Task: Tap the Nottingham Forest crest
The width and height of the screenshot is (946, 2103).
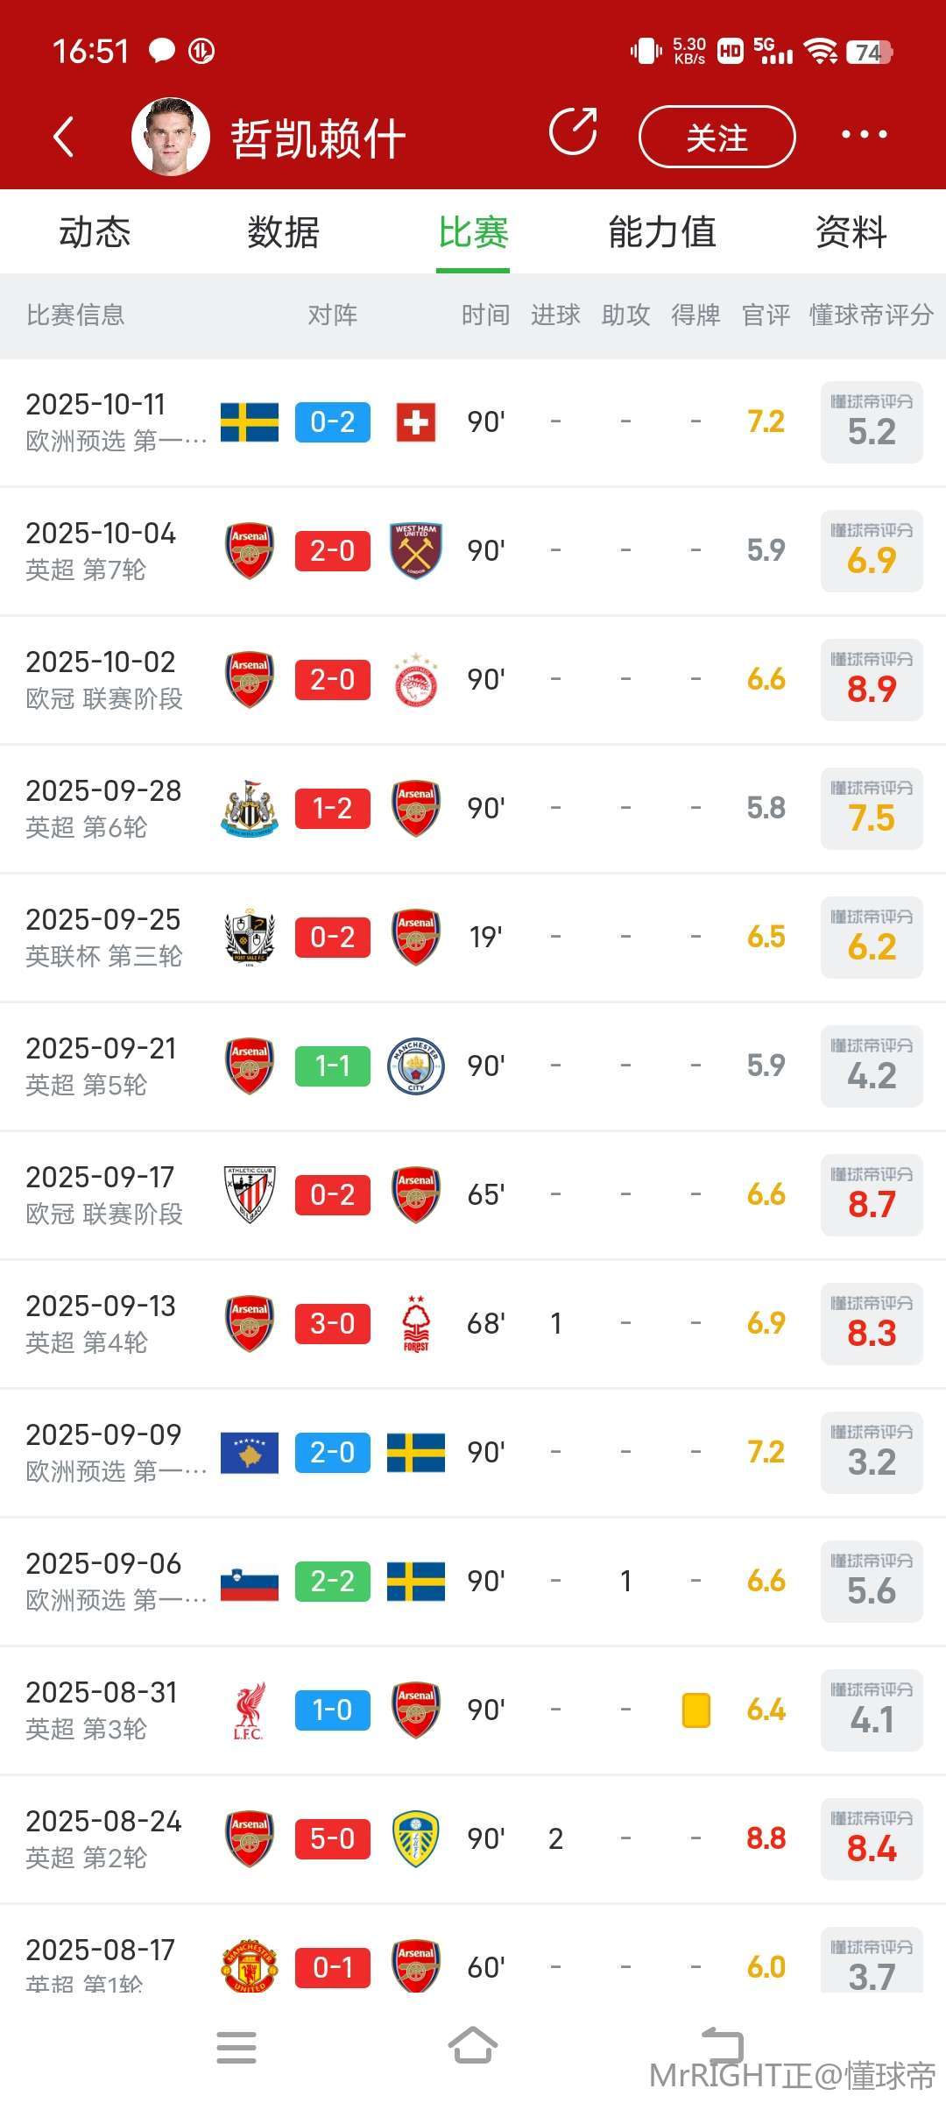Action: point(416,1323)
